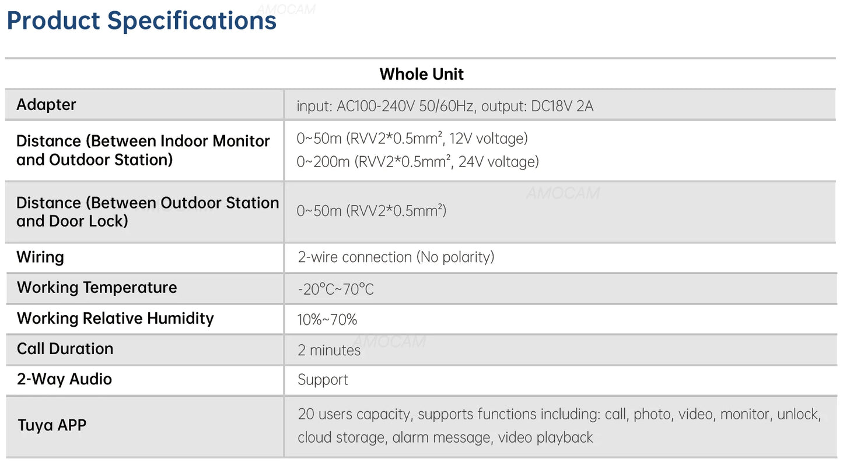Image resolution: width=843 pixels, height=463 pixels.
Task: Click the Product Specifications heading
Action: tap(141, 20)
